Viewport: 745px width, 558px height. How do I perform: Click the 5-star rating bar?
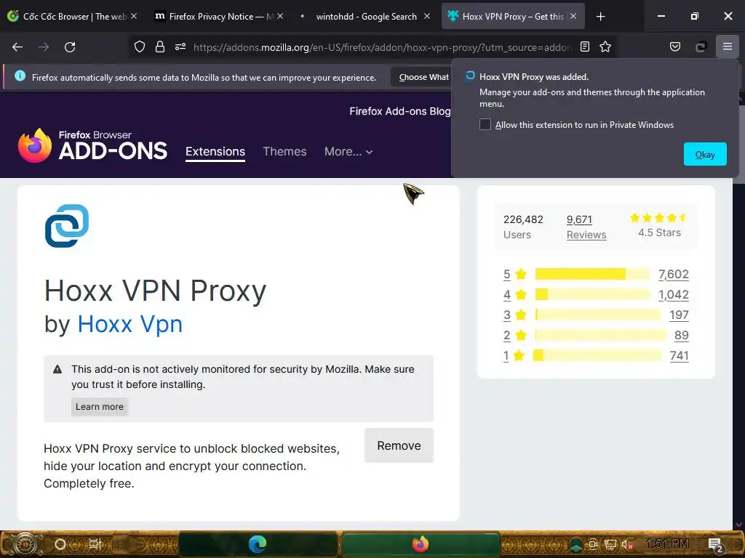click(x=592, y=274)
